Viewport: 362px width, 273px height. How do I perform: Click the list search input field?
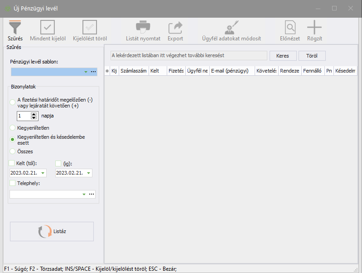coord(188,55)
